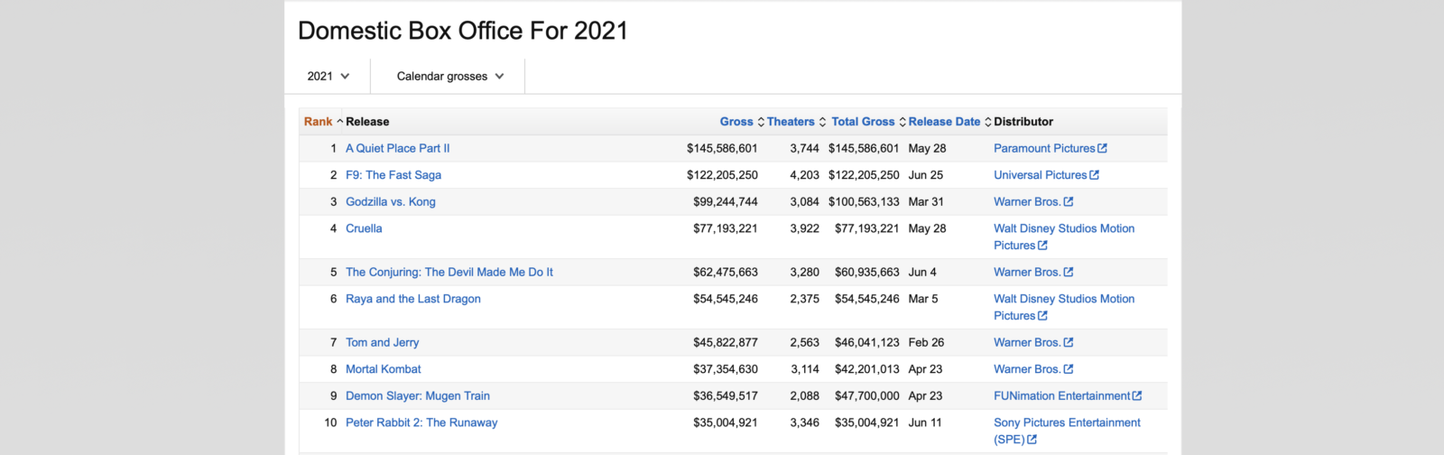Click external icon beside Warner Bros. in Conjuring row
Viewport: 1444px width, 455px height.
1069,272
